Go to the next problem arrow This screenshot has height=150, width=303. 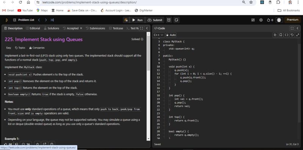45,20
